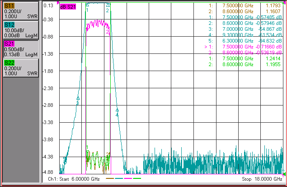Click S12 marker 4 on falling skirt
Image resolution: width=287 pixels, height=187 pixels.
point(117,110)
